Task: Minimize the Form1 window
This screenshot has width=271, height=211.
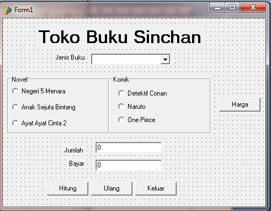Action: (x=217, y=8)
